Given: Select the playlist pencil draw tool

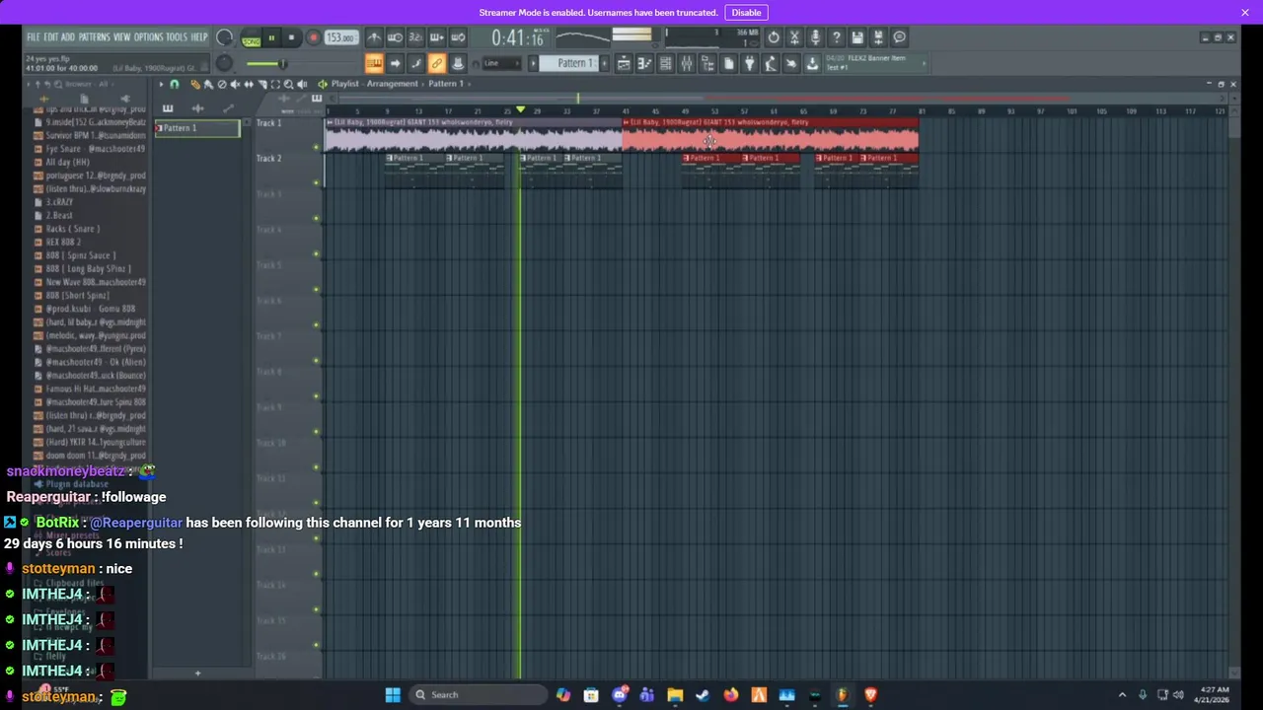Looking at the screenshot, I should click(195, 84).
